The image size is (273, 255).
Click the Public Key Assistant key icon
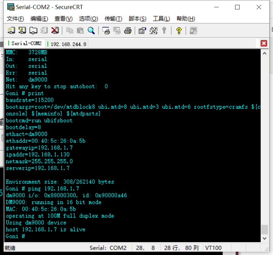pyautogui.click(x=164, y=31)
